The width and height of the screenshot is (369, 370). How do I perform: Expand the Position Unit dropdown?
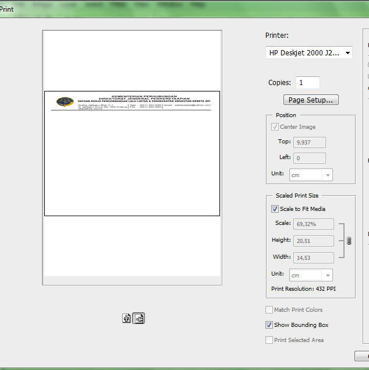click(x=311, y=175)
